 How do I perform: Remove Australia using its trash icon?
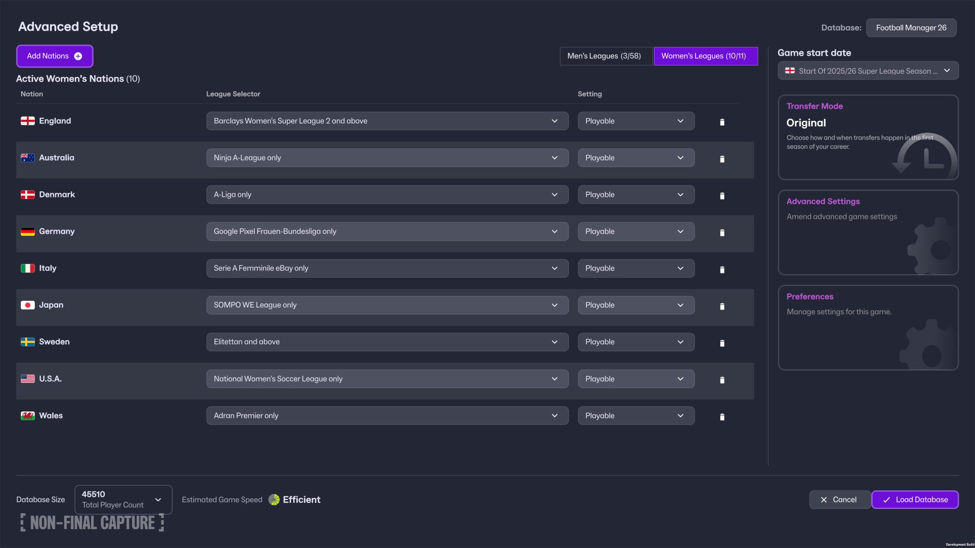point(722,159)
